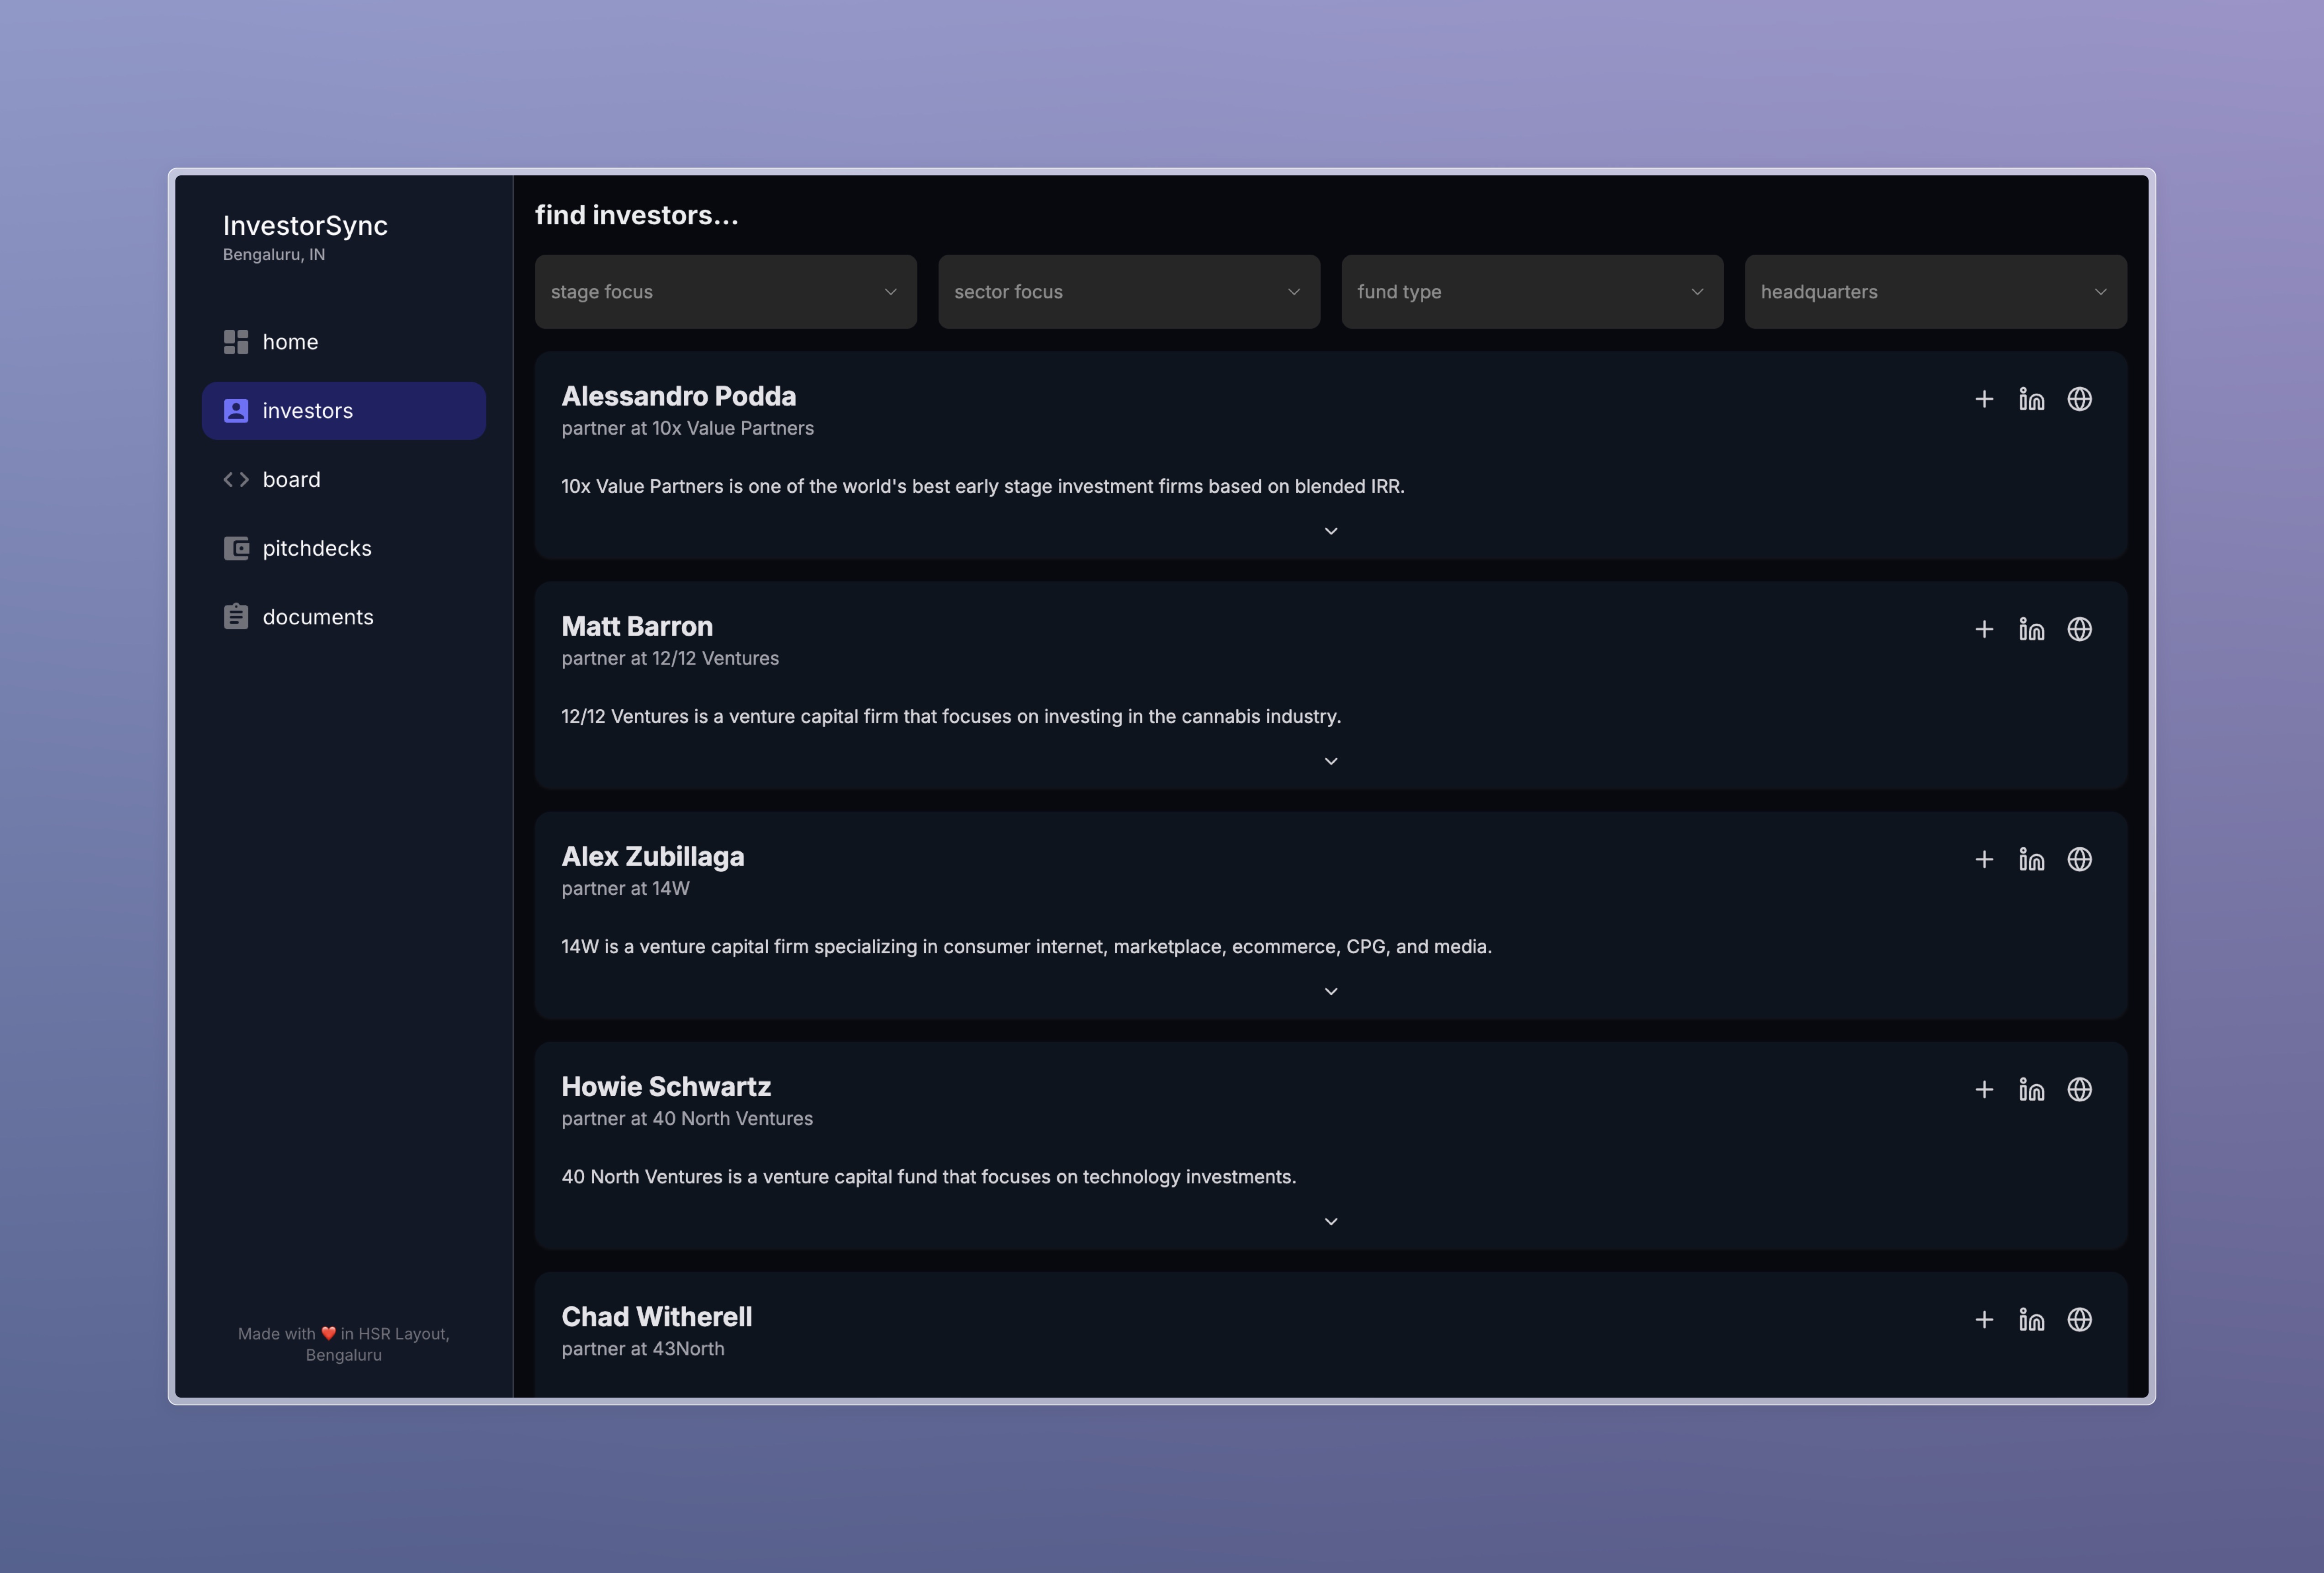Click the Alessandro Podda name heading
The width and height of the screenshot is (2324, 1573).
679,396
